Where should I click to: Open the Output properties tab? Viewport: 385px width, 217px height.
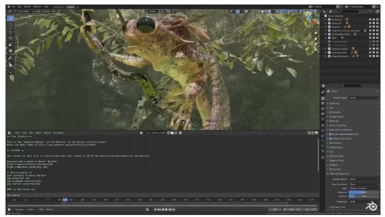pos(323,103)
